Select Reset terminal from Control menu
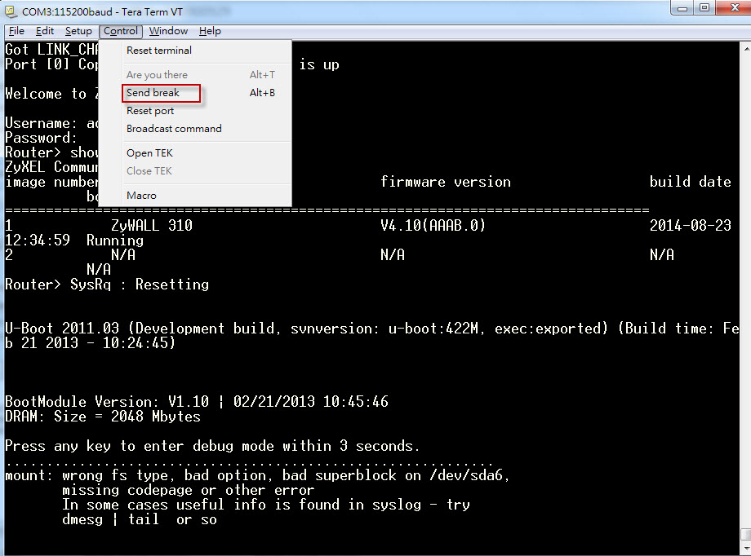Screen dimensions: 751x556 (159, 50)
